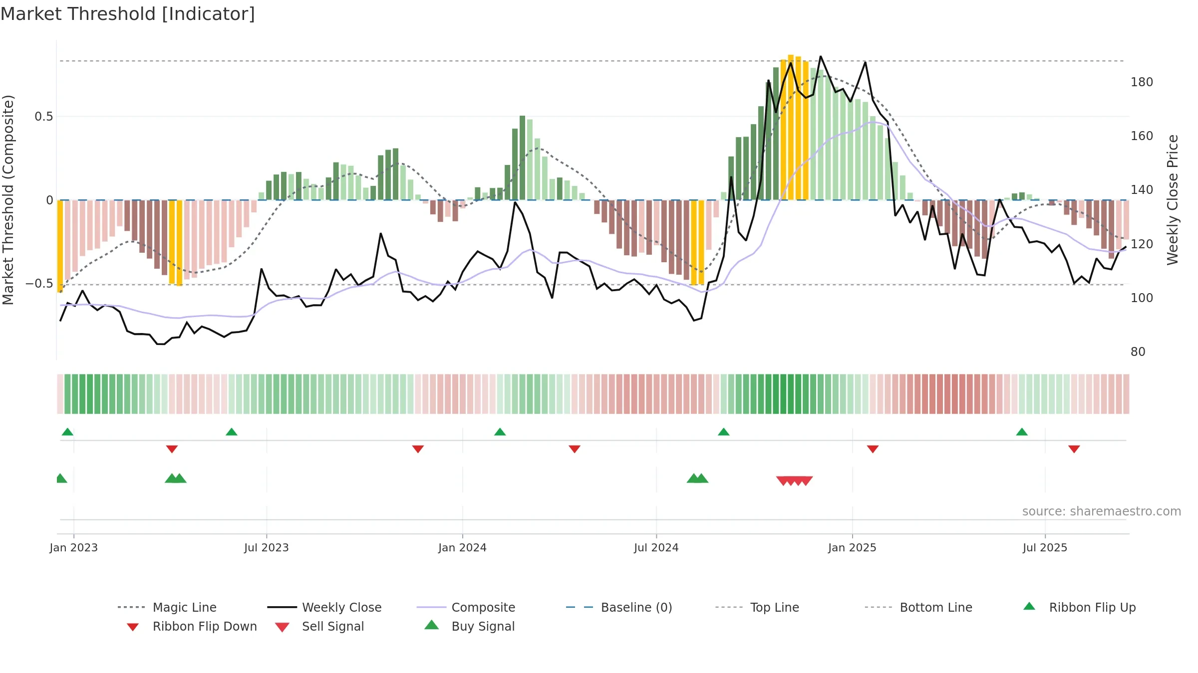Click the 140 price tick label
This screenshot has width=1198, height=673.
pos(1142,190)
